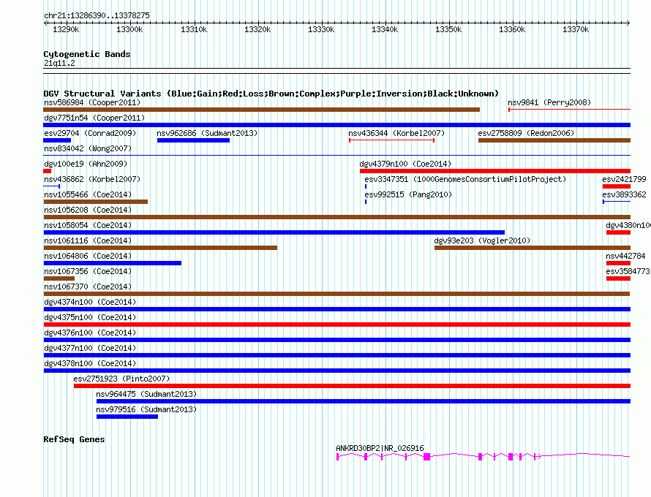Click dgv4377n100 (Coe2014) label
651x497 pixels.
coord(90,348)
